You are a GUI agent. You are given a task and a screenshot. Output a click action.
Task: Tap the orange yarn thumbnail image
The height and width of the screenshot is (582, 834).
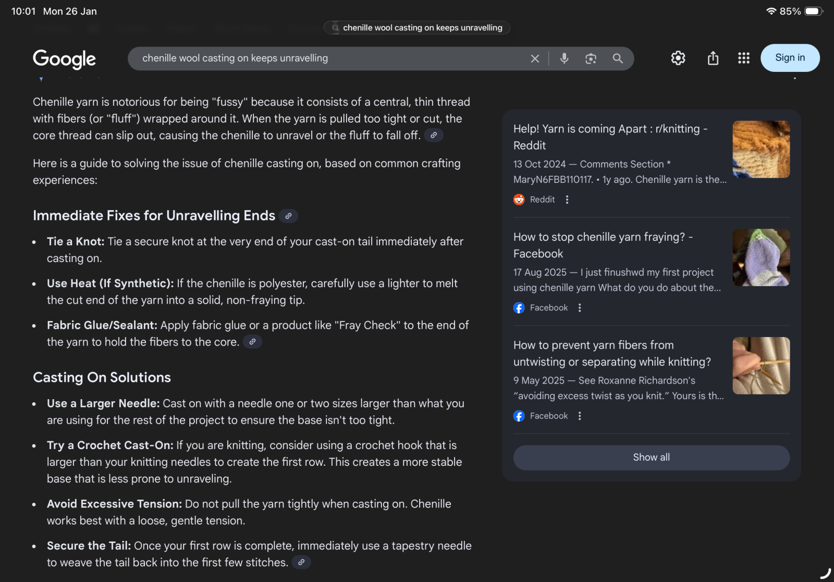tap(761, 149)
